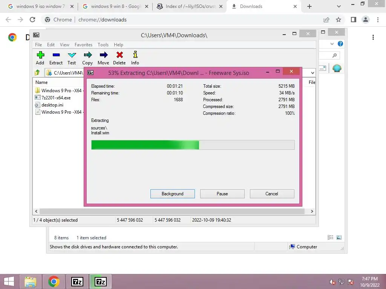
Task: Send the extraction to Background
Action: pyautogui.click(x=173, y=194)
